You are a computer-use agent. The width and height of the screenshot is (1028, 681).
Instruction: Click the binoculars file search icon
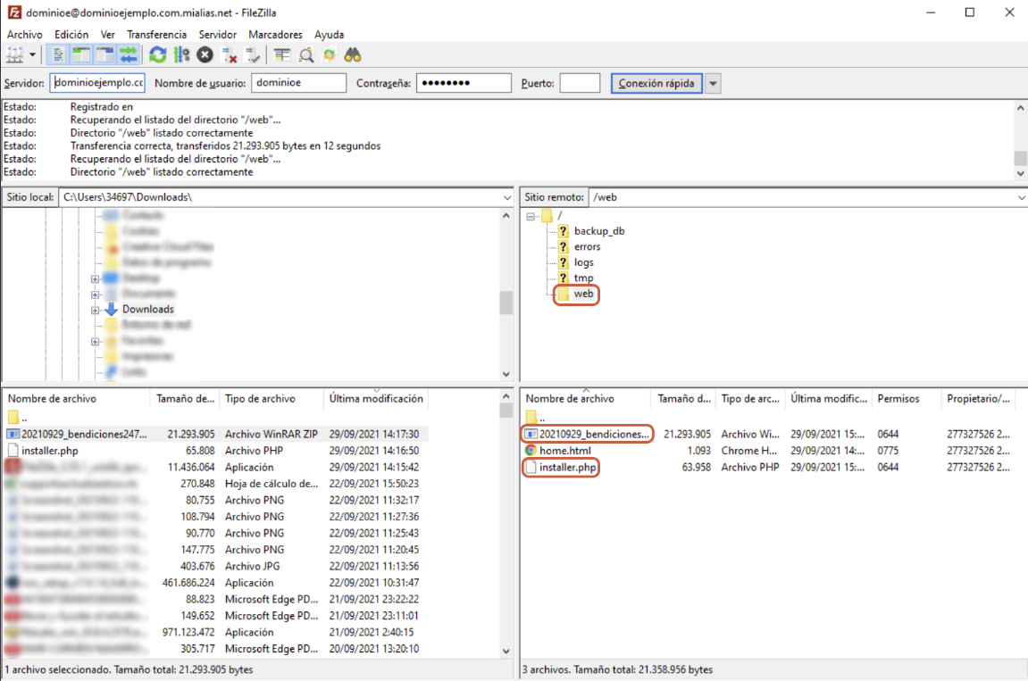(x=353, y=55)
